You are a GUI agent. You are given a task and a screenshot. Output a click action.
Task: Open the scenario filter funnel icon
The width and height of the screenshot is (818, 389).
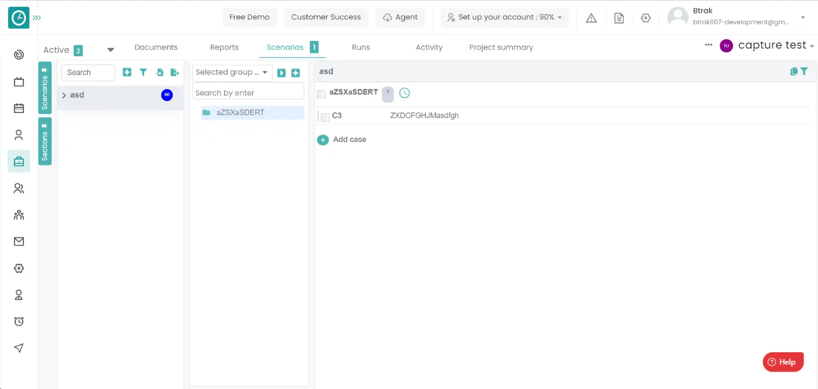tap(143, 73)
